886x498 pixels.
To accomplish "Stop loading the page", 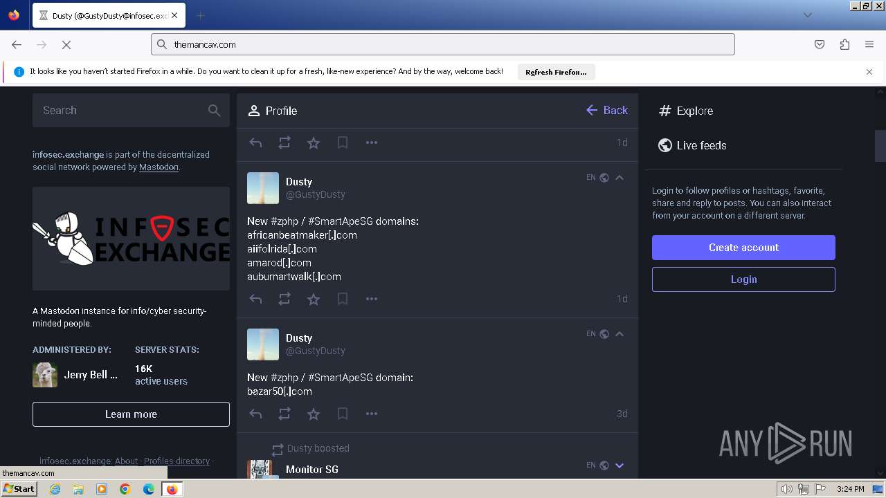I will 66,44.
